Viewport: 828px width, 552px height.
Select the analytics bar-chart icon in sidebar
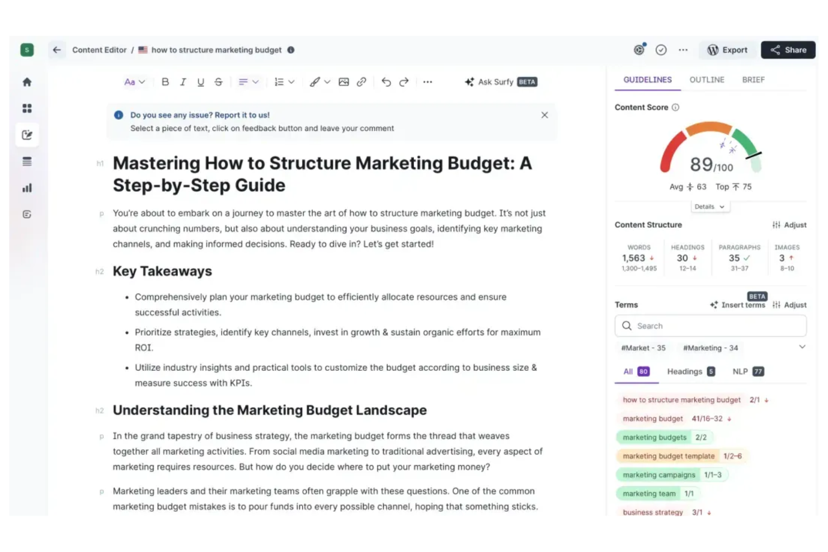pyautogui.click(x=27, y=188)
